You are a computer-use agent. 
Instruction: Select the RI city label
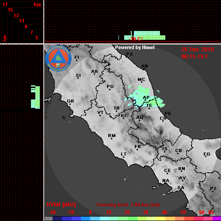[123, 116]
